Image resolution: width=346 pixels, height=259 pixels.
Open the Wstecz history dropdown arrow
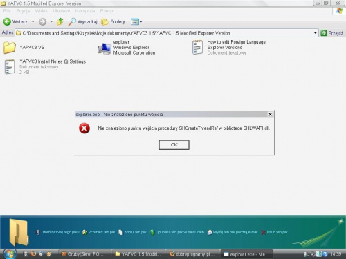[x=33, y=21]
